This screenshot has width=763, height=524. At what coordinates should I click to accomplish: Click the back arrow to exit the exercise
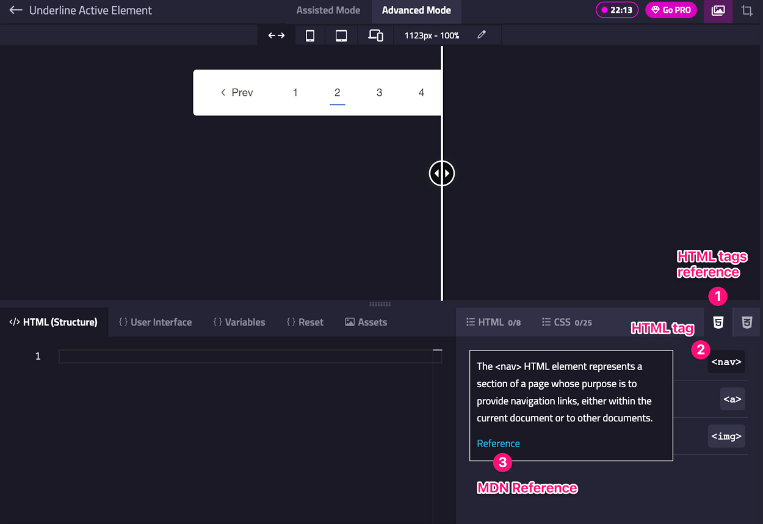click(15, 10)
